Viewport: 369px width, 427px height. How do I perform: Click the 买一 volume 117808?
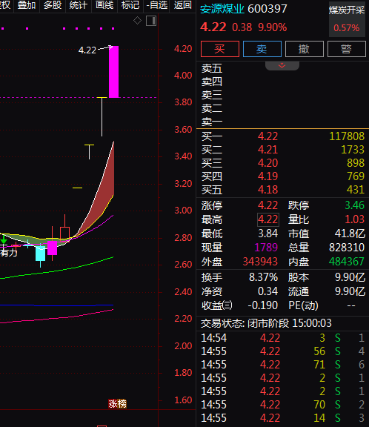click(347, 136)
